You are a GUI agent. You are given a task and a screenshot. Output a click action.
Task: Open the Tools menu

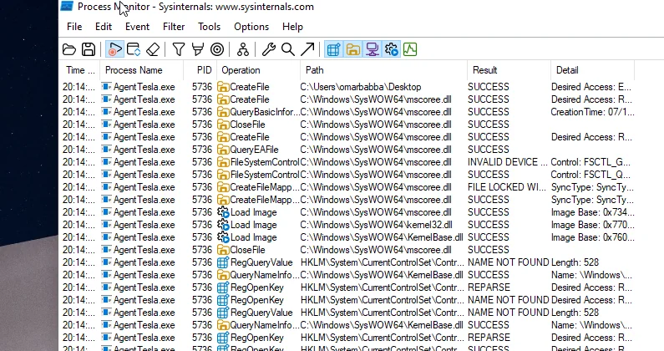point(209,27)
